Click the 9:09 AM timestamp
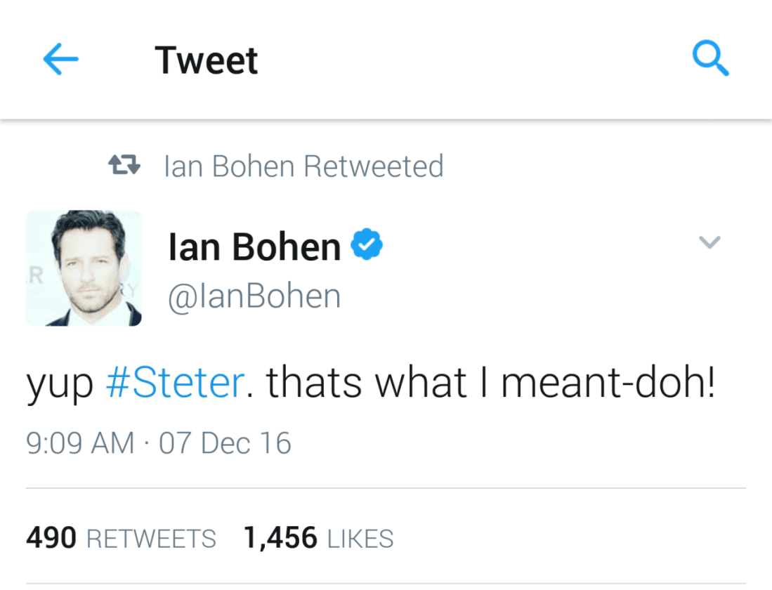The width and height of the screenshot is (772, 590). tap(79, 443)
